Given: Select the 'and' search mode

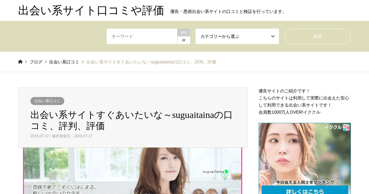Looking at the screenshot, I should [184, 32].
